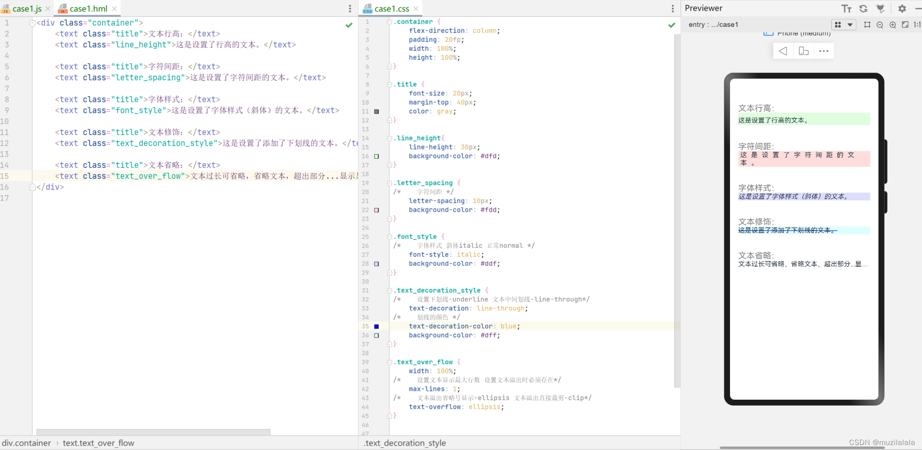Collapse the .letter_spacing CSS rule
Image resolution: width=922 pixels, height=450 pixels.
click(389, 183)
